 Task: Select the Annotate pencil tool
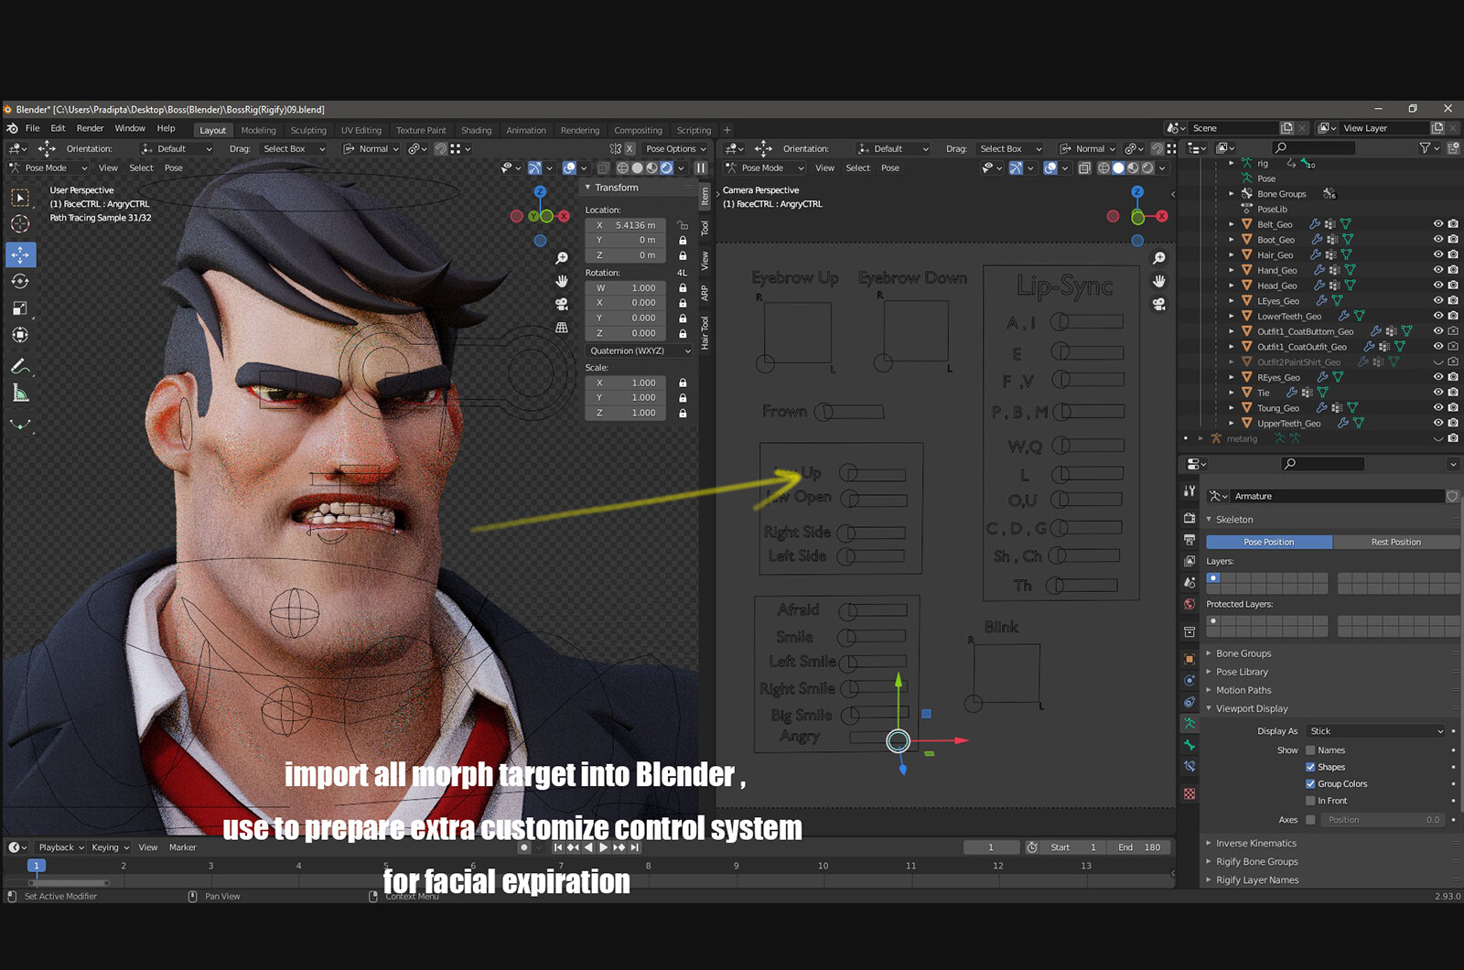pos(20,366)
